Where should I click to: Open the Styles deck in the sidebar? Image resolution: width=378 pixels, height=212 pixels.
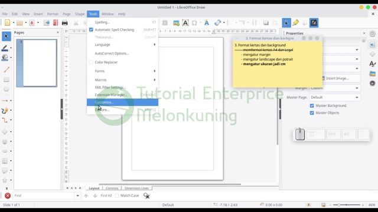(x=373, y=64)
